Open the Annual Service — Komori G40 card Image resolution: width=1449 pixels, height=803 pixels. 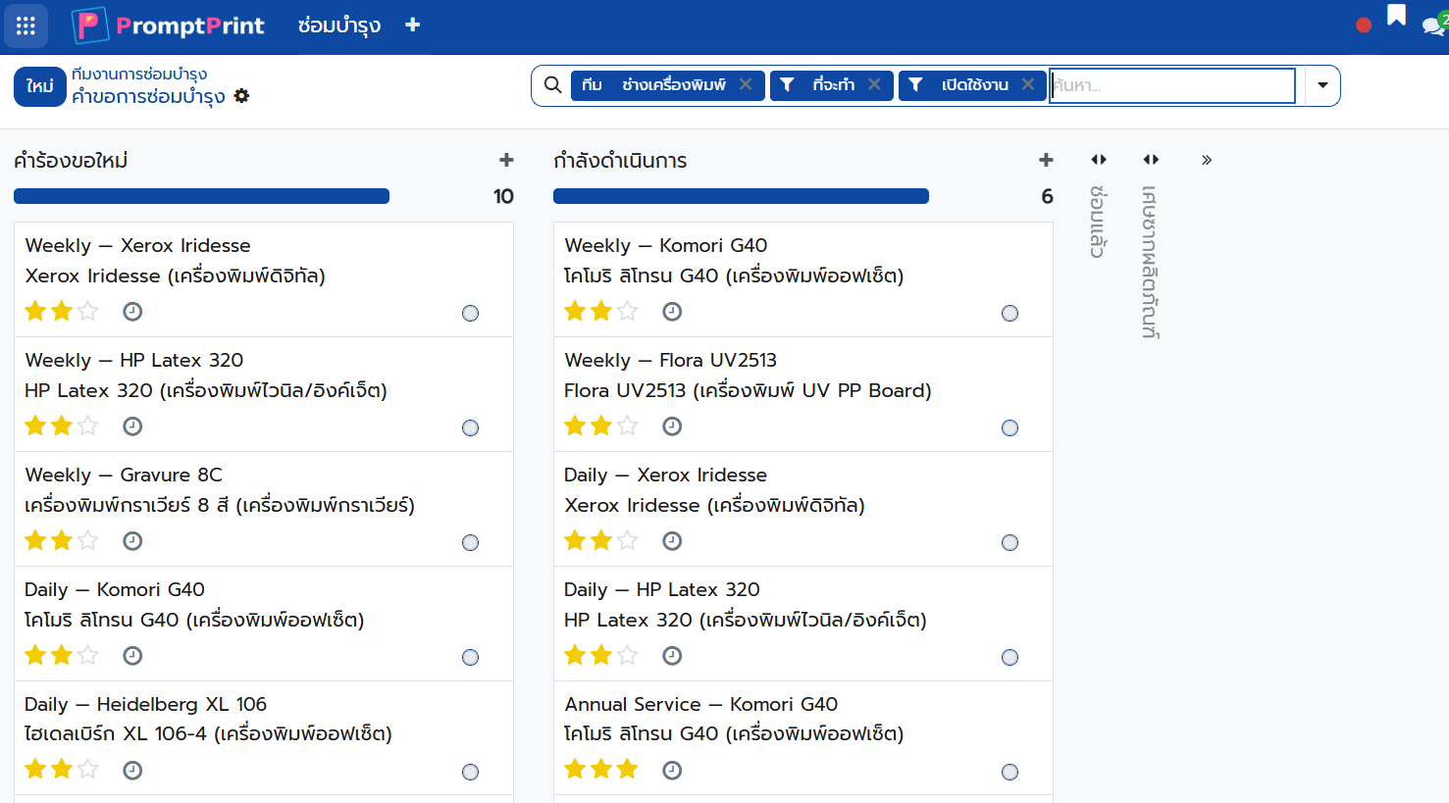803,738
